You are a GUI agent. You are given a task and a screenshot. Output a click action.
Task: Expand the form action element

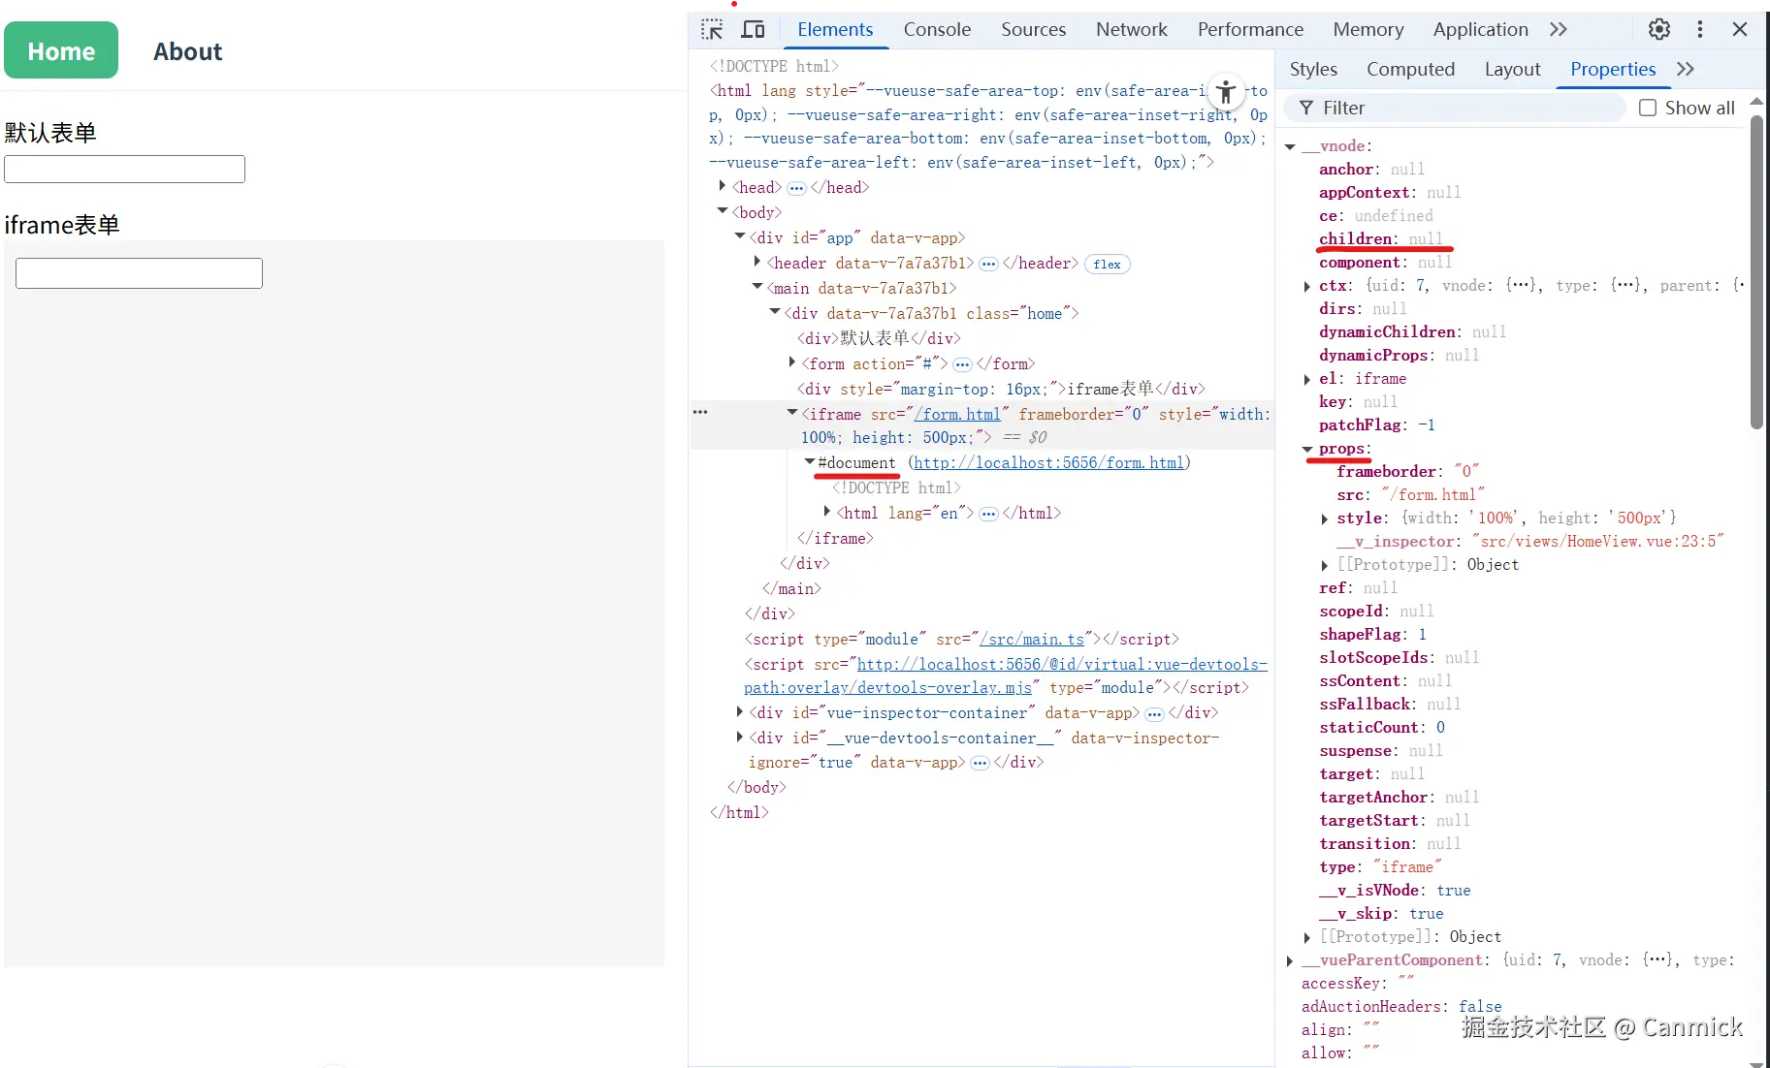pos(792,362)
